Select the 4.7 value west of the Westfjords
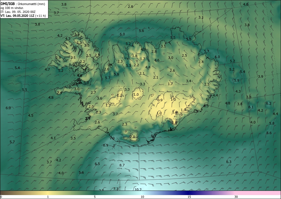This screenshot has width=281, height=199. pyautogui.click(x=47, y=69)
